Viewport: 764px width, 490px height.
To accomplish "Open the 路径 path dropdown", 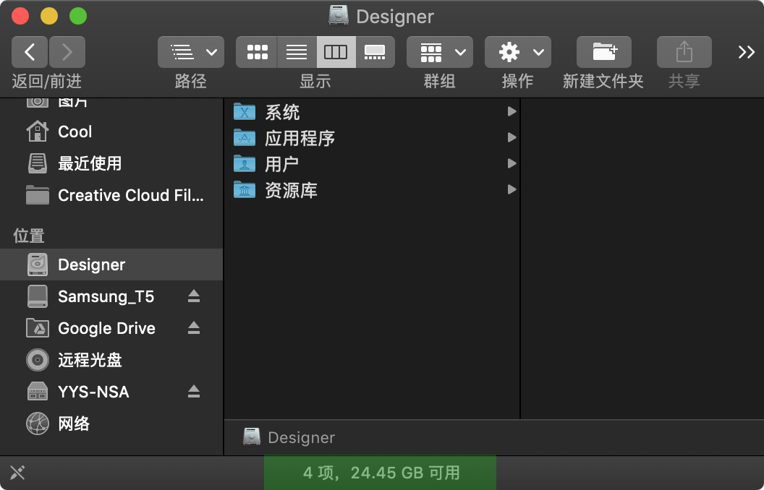I will click(191, 52).
